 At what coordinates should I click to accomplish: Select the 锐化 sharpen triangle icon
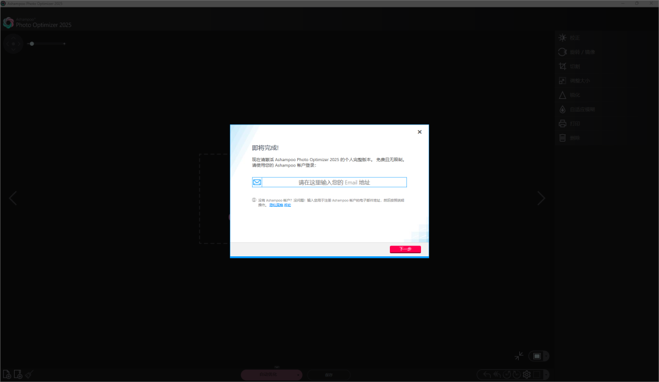tap(563, 95)
